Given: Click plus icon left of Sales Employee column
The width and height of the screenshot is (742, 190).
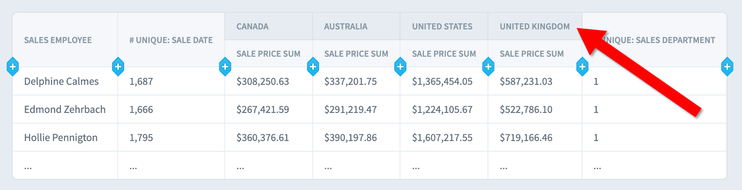Looking at the screenshot, I should pyautogui.click(x=13, y=66).
